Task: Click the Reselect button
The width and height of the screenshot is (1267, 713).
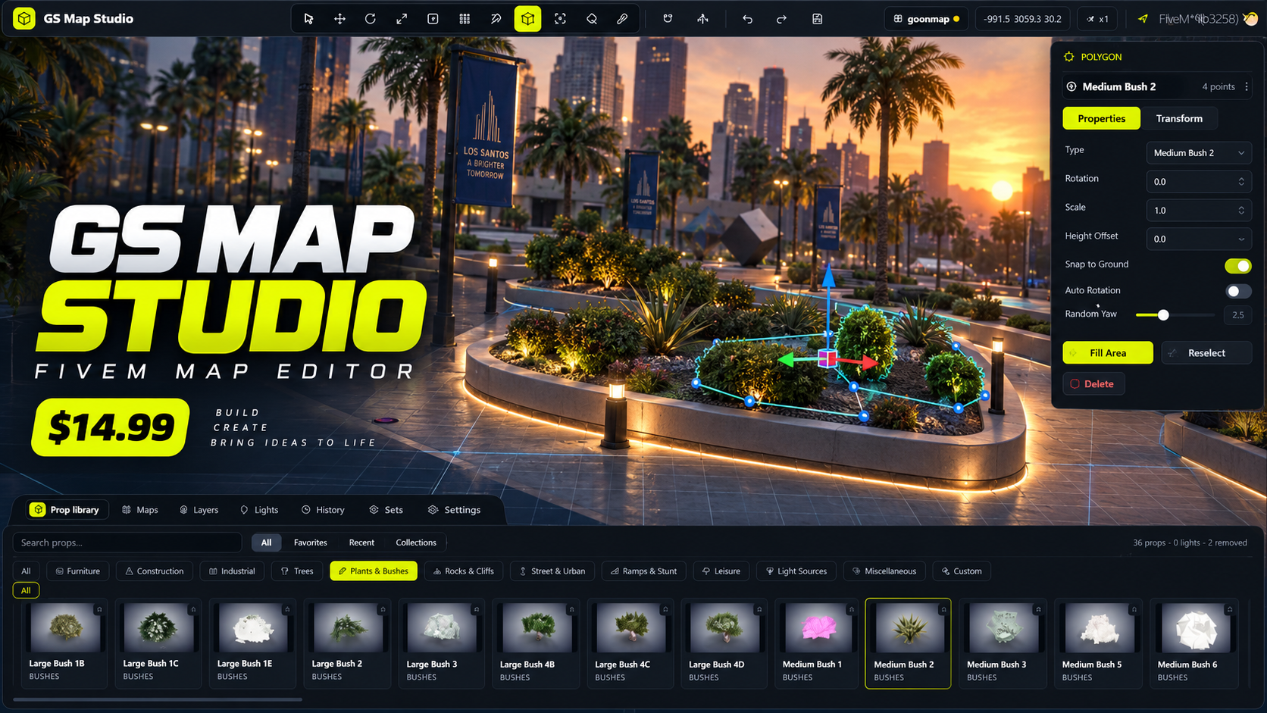Action: (x=1206, y=353)
